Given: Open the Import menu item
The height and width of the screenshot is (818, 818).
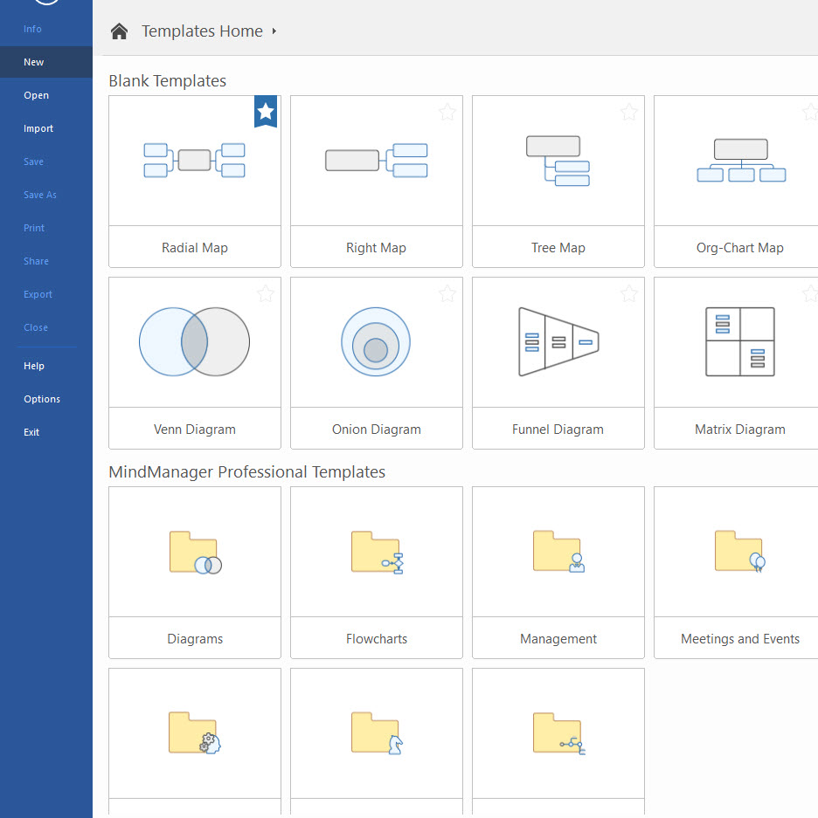Looking at the screenshot, I should coord(38,128).
